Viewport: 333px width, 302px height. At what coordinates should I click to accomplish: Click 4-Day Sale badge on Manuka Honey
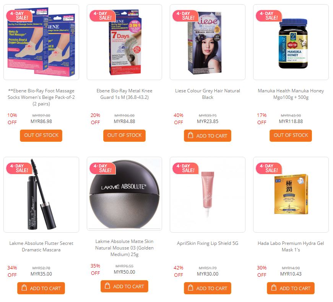click(269, 16)
